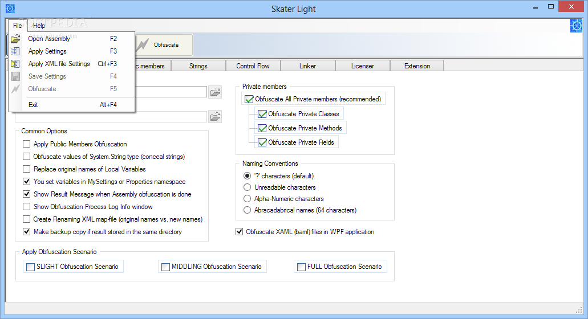The height and width of the screenshot is (319, 588).
Task: Open the Linker tab
Action: [307, 66]
